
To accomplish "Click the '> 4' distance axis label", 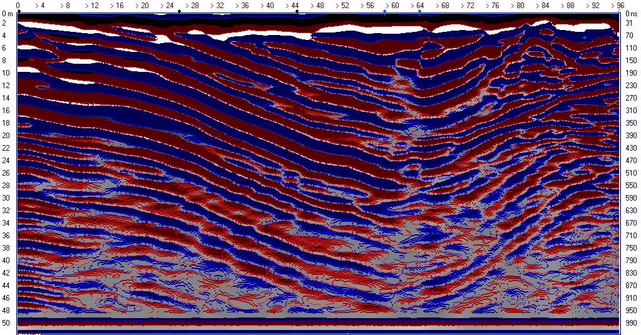I will [39, 5].
